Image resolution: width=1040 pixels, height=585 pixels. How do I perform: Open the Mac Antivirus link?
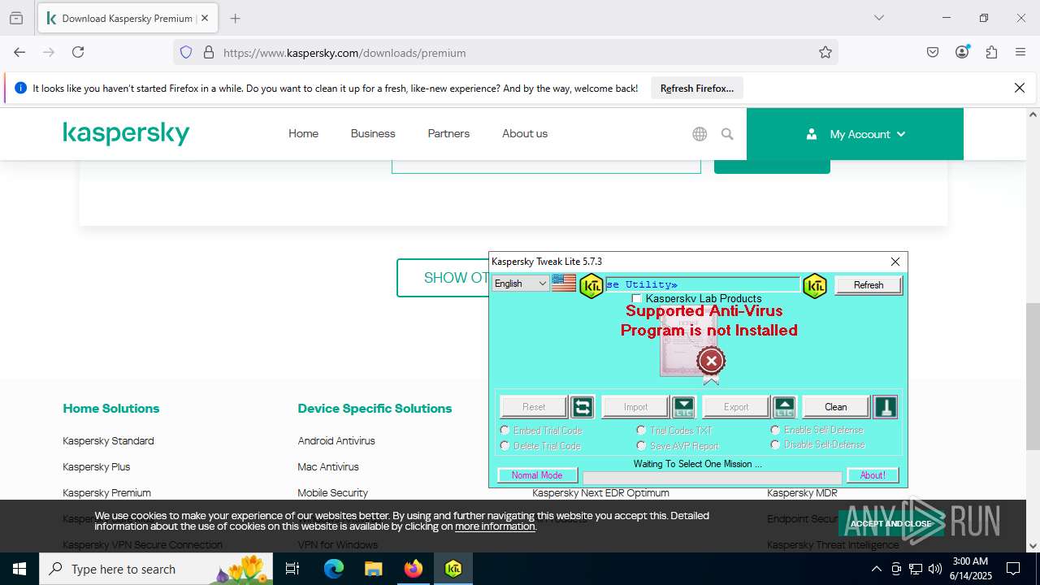click(x=328, y=466)
